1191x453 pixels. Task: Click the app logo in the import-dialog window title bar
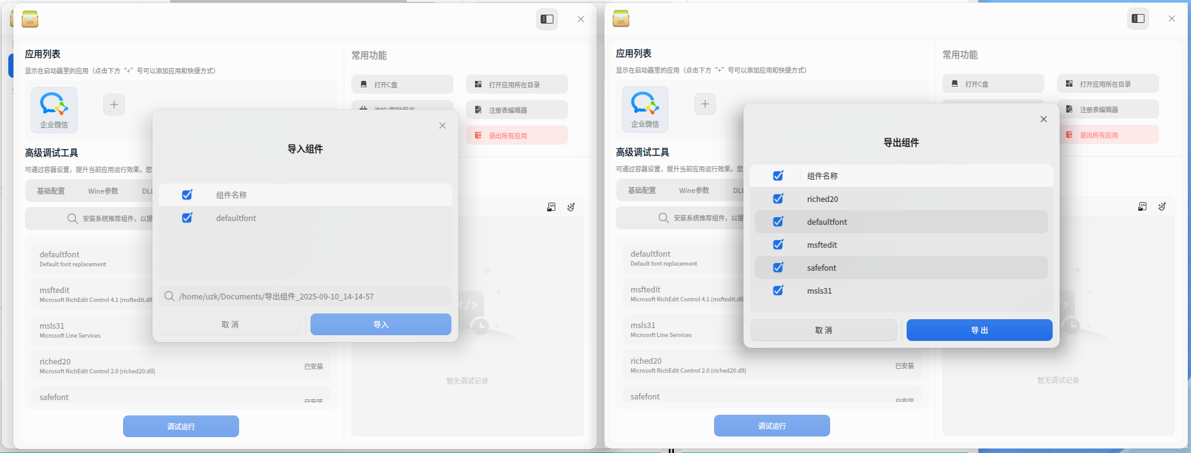tap(30, 19)
